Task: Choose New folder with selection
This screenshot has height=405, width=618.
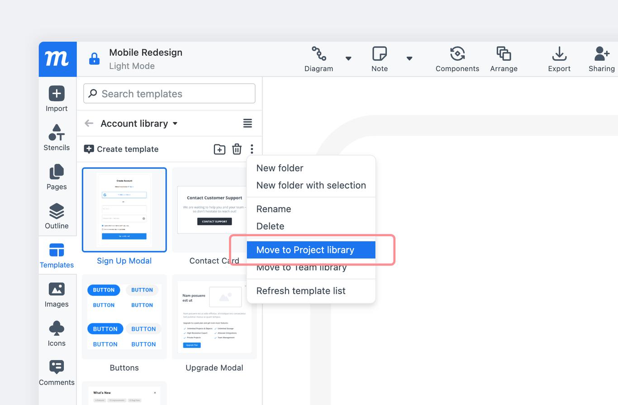Action: [311, 185]
